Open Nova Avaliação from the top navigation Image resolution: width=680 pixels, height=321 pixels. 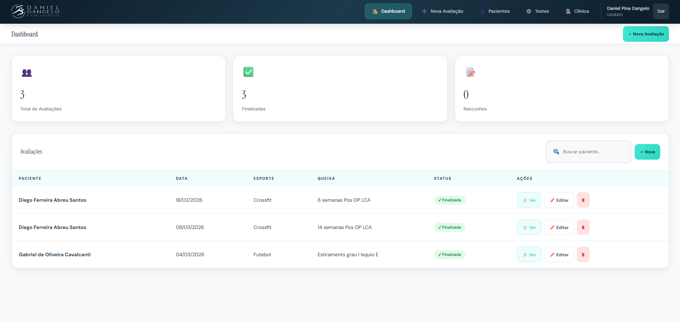coord(442,11)
